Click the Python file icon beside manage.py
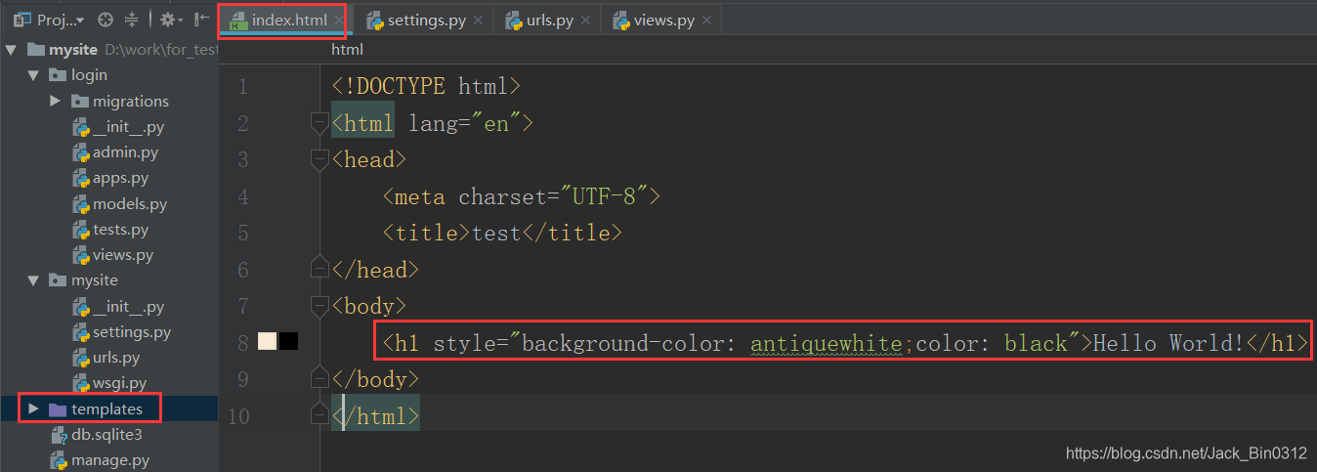 coord(59,460)
